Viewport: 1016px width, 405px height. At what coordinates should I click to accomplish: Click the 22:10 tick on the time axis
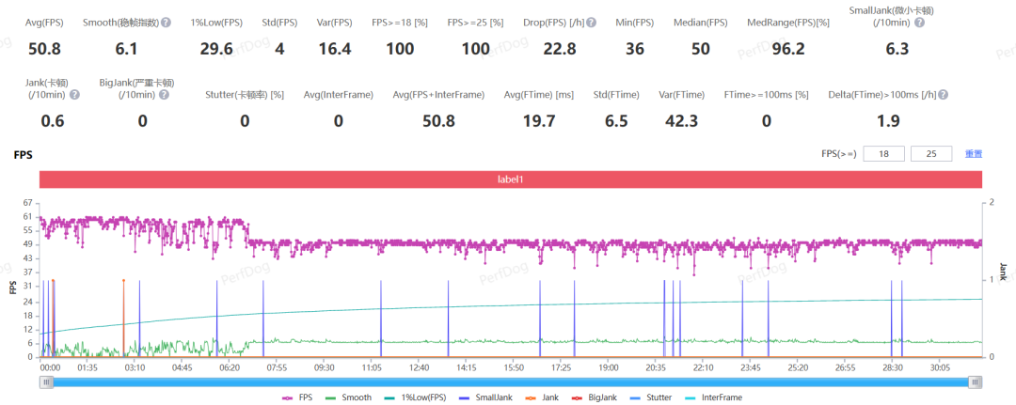(703, 367)
